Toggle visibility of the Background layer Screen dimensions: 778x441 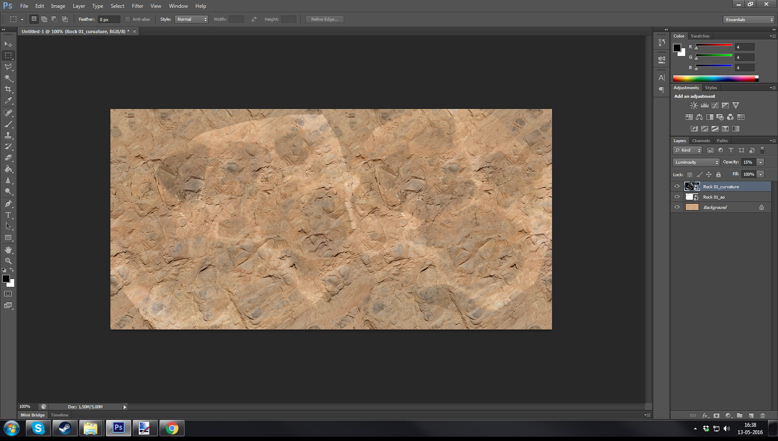click(677, 207)
